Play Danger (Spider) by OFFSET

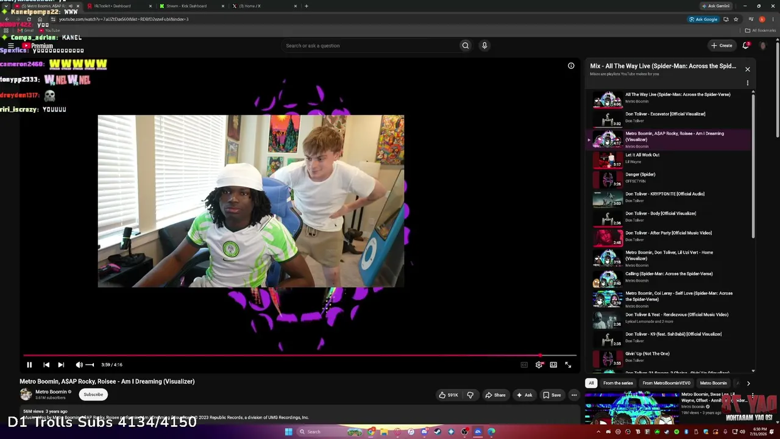click(669, 178)
